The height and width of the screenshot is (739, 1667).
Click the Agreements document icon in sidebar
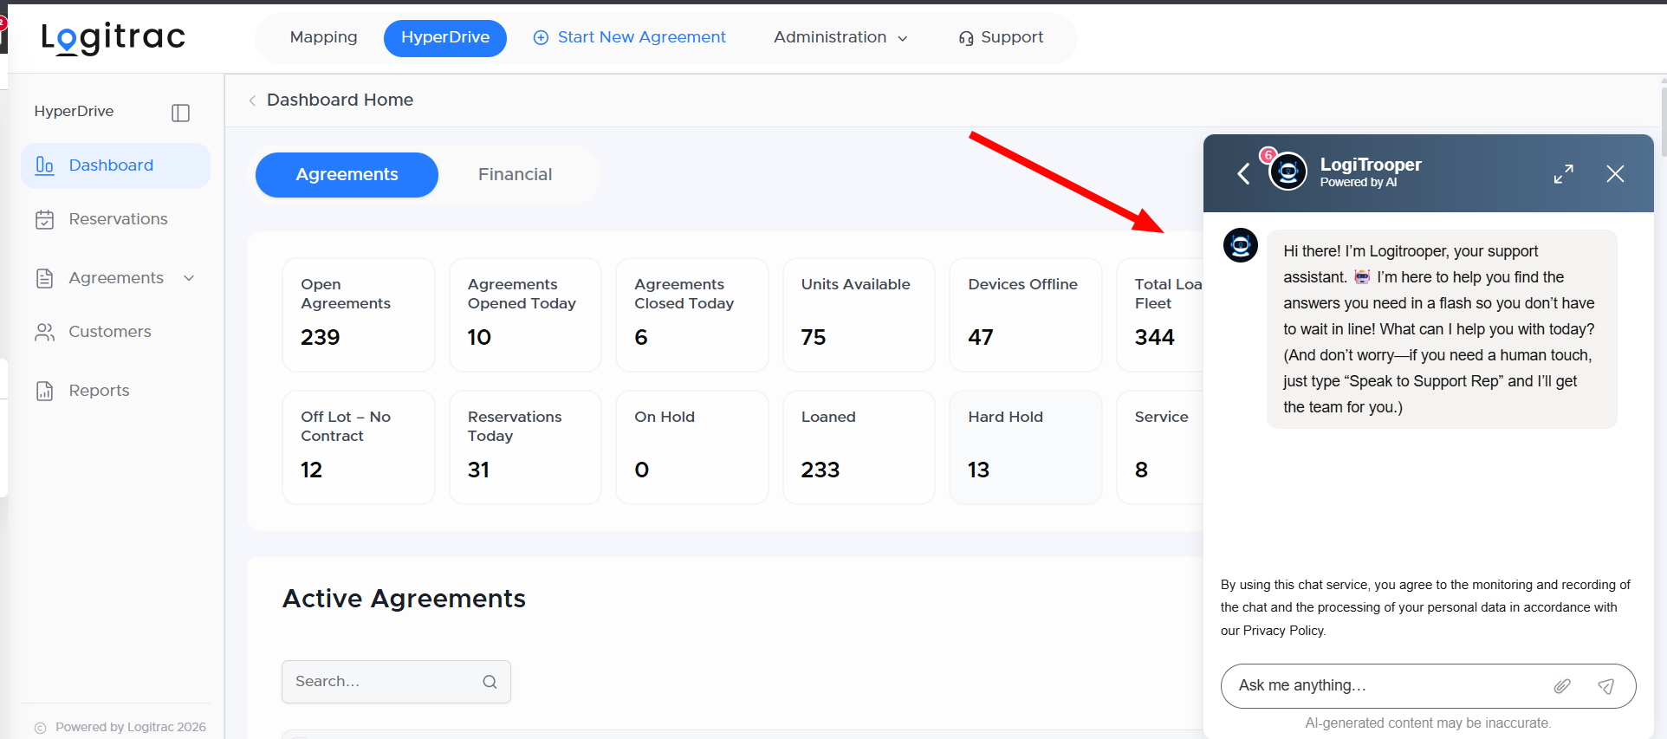[x=44, y=278]
